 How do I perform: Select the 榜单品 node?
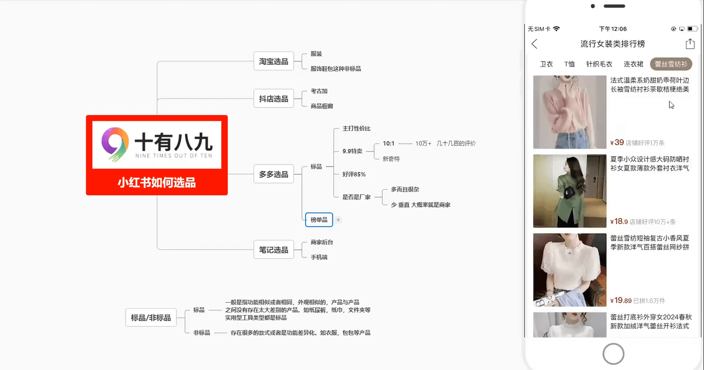(319, 220)
